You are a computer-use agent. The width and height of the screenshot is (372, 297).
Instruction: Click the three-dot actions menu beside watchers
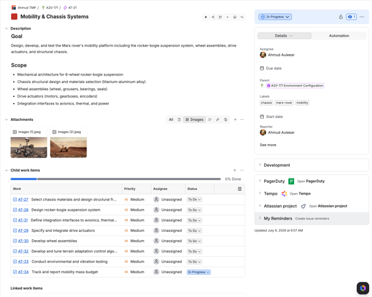coord(362,17)
